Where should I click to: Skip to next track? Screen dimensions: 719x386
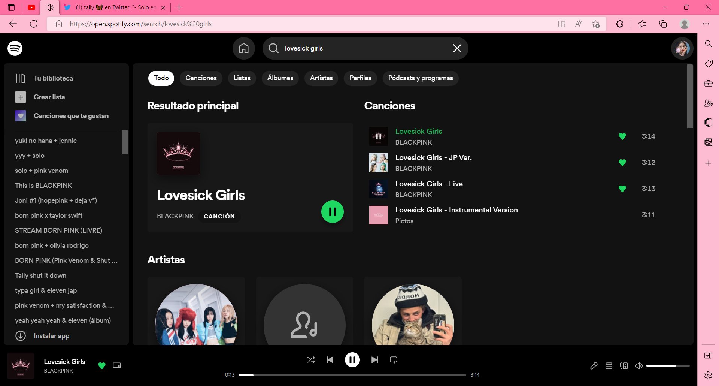[x=375, y=360]
